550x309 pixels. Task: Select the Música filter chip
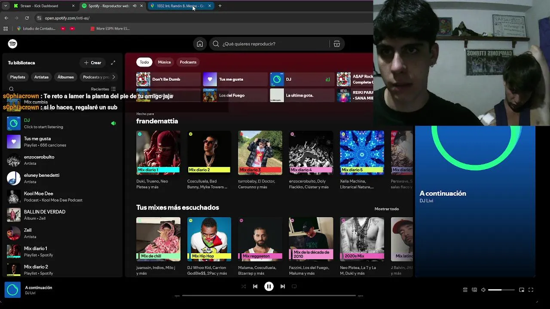pos(164,62)
